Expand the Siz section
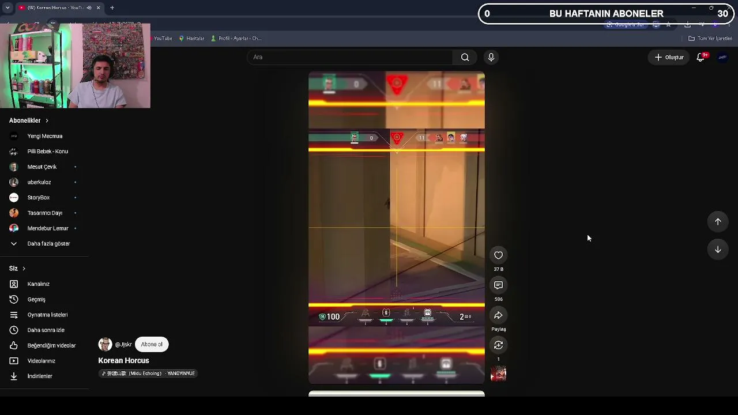Image resolution: width=738 pixels, height=415 pixels. point(17,269)
